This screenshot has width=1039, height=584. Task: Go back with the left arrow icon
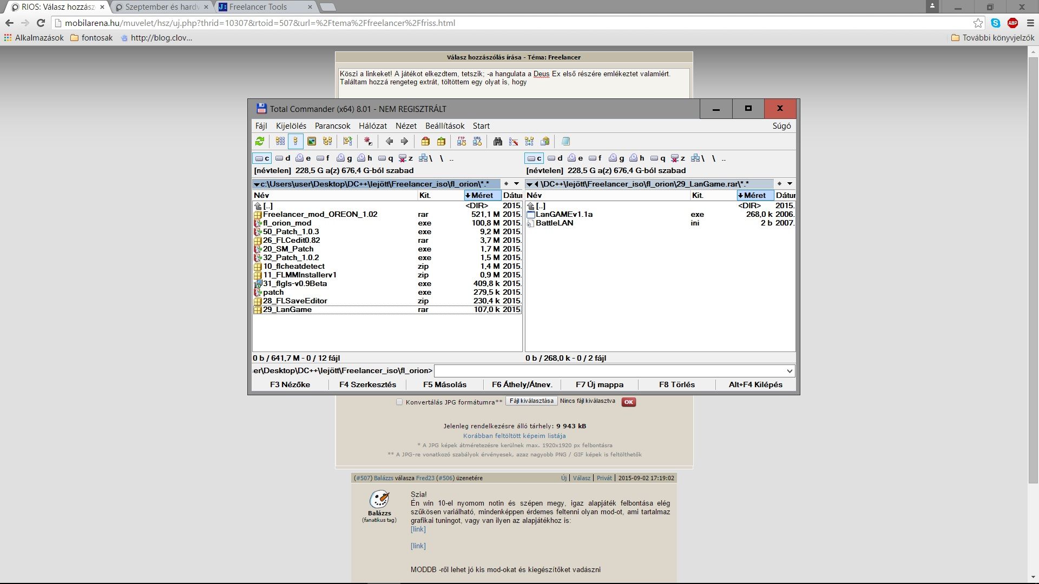pos(389,141)
